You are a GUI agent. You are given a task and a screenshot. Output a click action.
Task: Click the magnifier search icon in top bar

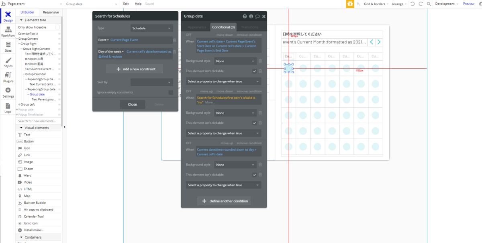tap(429, 4)
